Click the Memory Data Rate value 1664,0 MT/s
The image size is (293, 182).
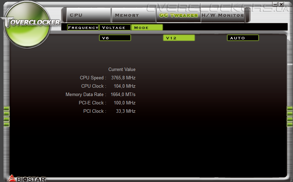123,94
